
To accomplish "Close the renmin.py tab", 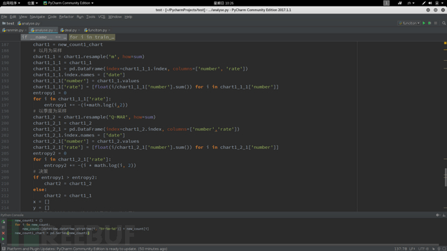I will click(26, 30).
